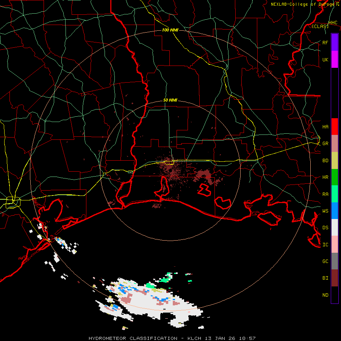This screenshot has width=341, height=341.
Task: Click the RA legend label
Action: (325, 194)
